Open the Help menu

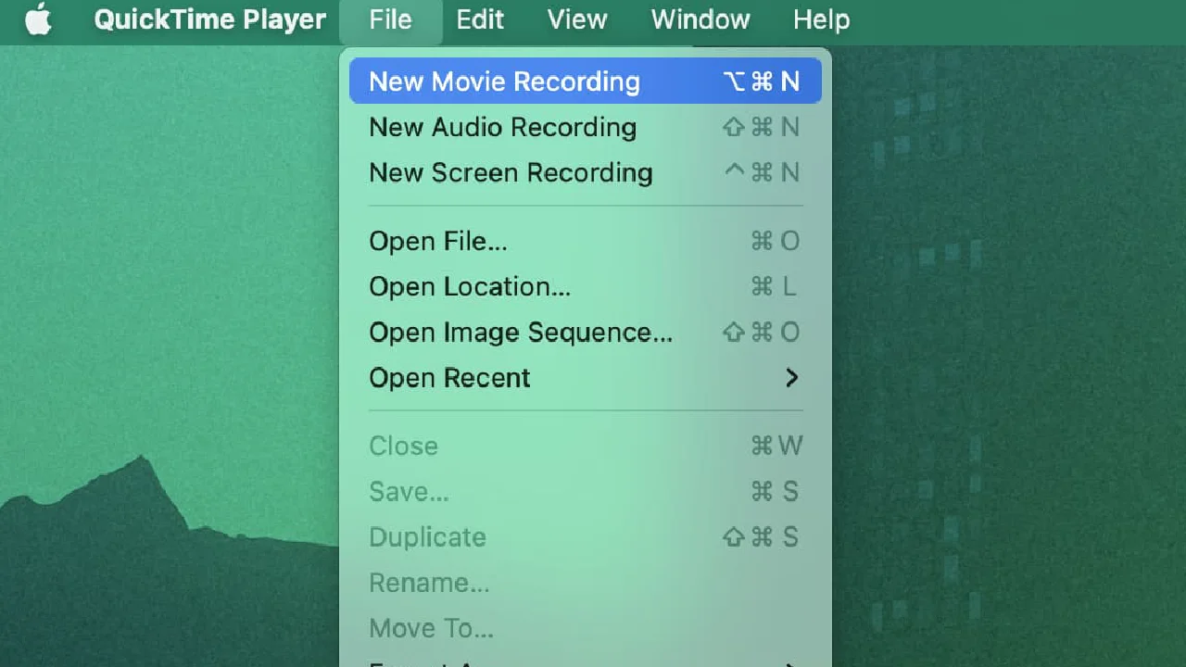(x=821, y=19)
